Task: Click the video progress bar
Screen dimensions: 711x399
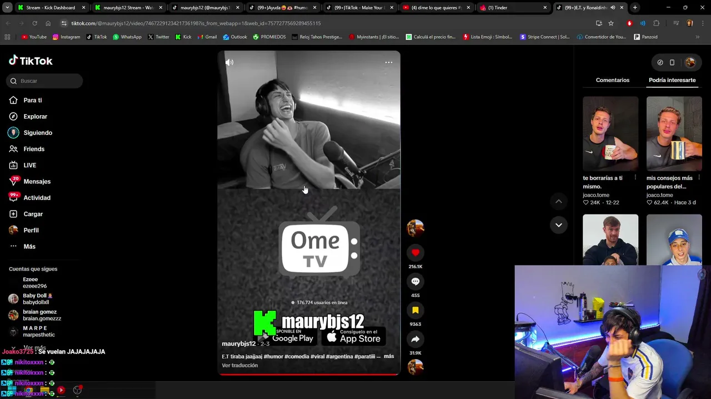Action: [x=309, y=374]
